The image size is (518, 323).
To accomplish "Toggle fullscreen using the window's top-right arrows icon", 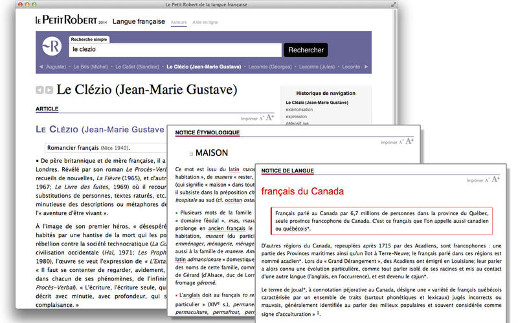I will 393,5.
